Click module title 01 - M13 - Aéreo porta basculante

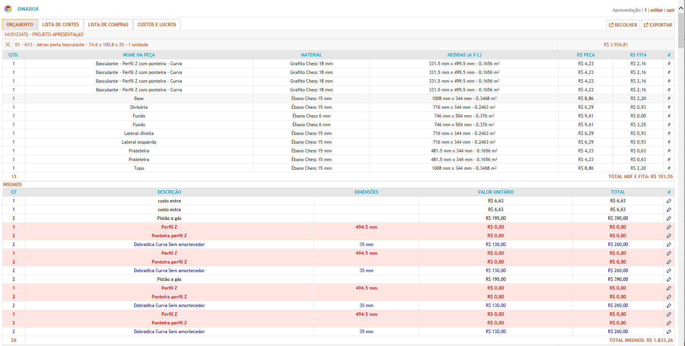click(x=82, y=45)
